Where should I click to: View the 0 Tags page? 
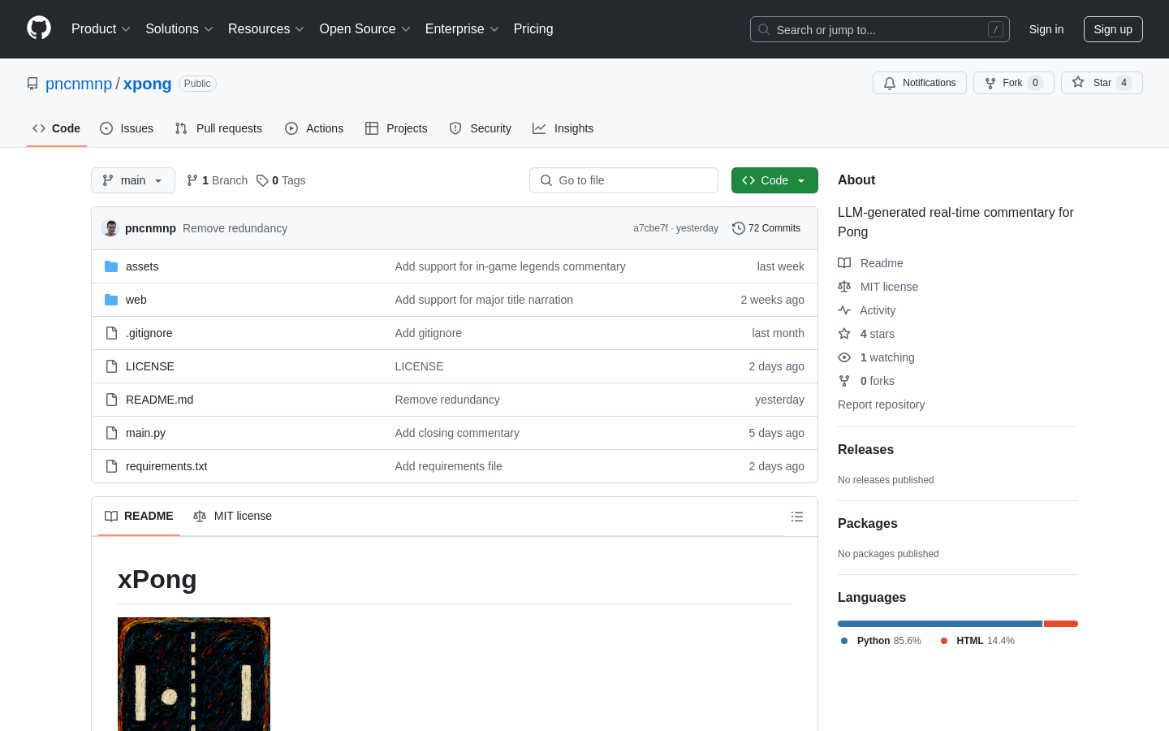pyautogui.click(x=281, y=180)
